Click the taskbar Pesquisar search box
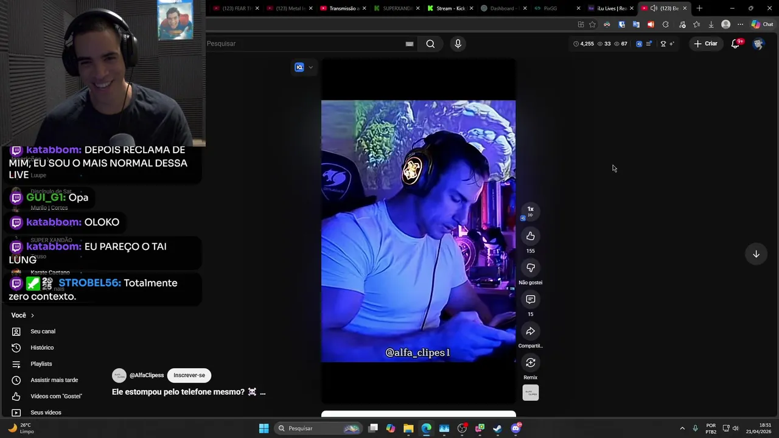 [x=318, y=428]
